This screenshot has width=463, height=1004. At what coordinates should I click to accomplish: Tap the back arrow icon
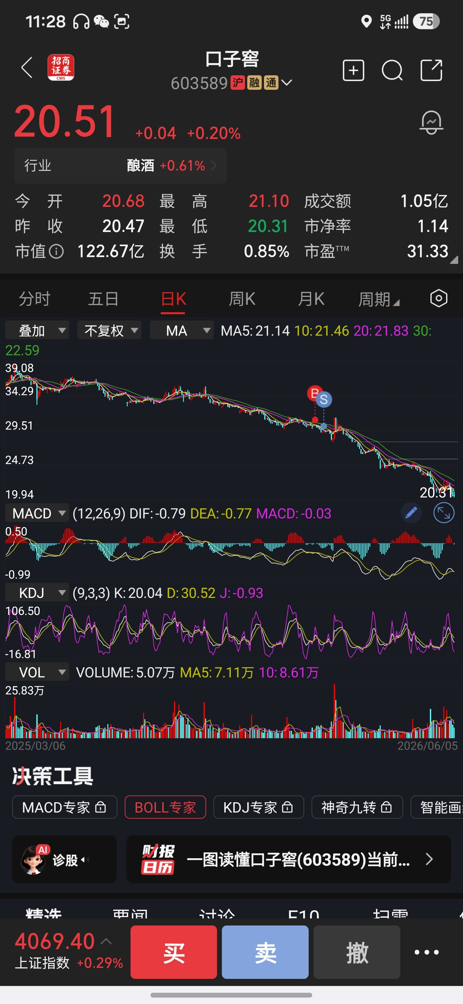click(x=27, y=68)
